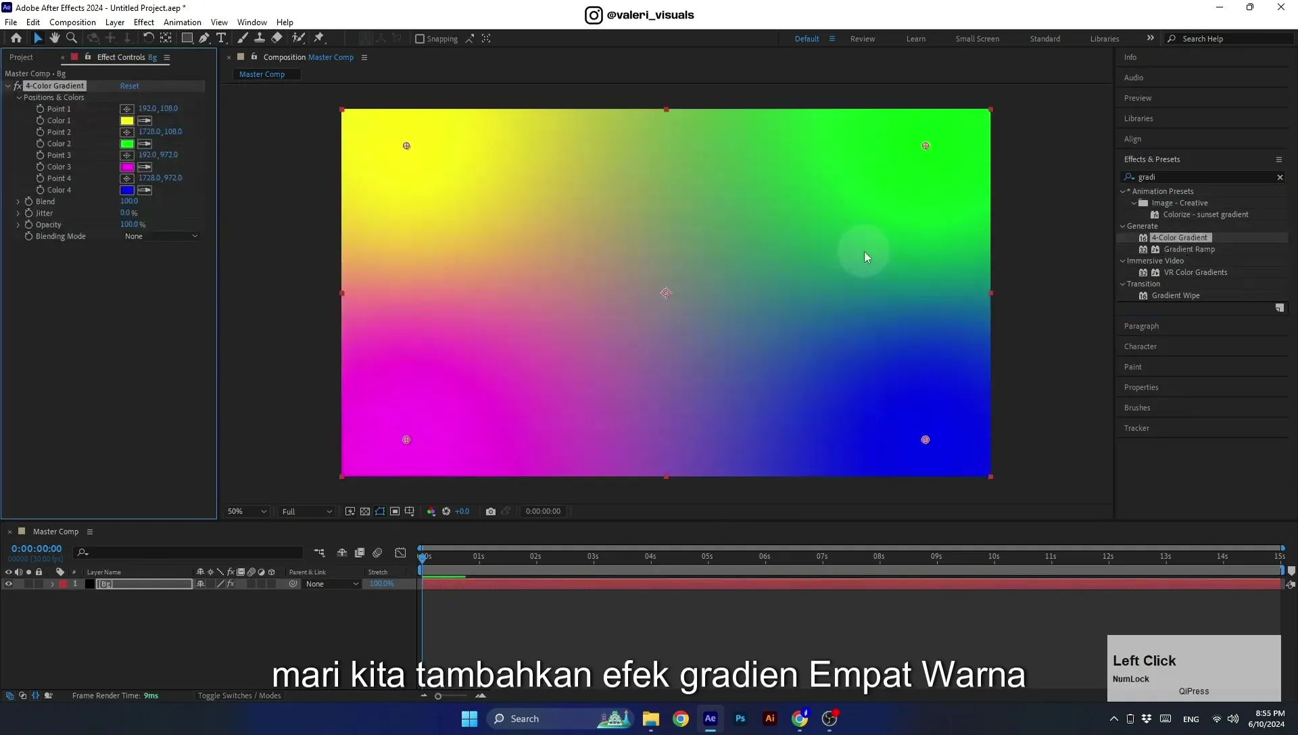Click Point 1 crosshair position picker
Screen dimensions: 1298x735
[126, 109]
